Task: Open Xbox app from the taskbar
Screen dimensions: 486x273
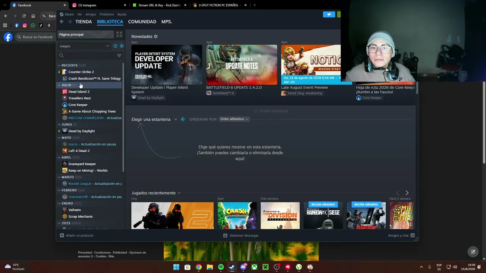Action: (x=254, y=267)
